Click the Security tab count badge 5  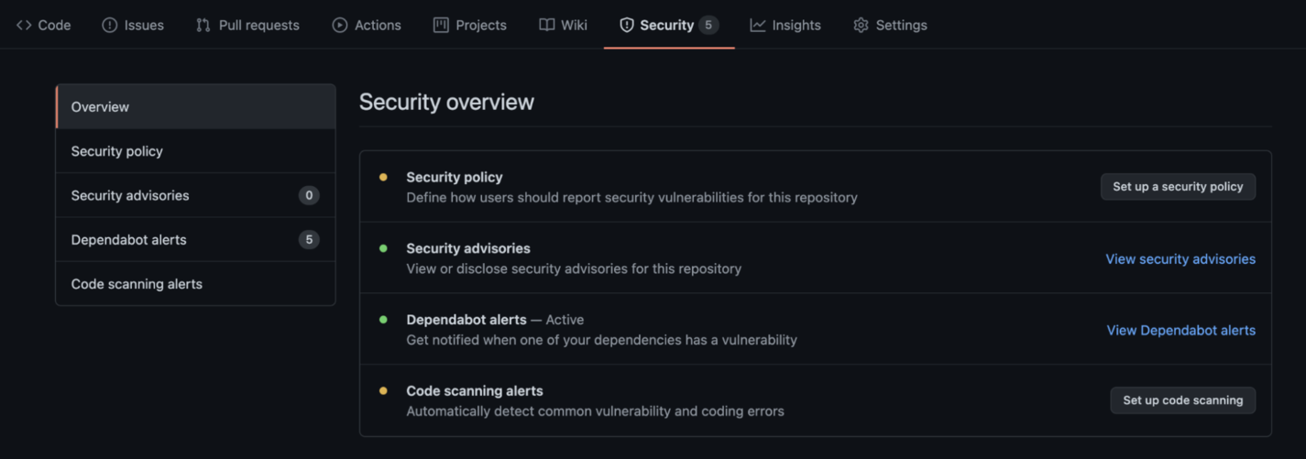pos(708,26)
